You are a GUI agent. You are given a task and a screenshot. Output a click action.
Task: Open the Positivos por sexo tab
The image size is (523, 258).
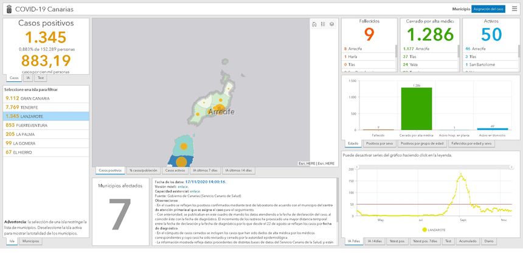(x=380, y=143)
